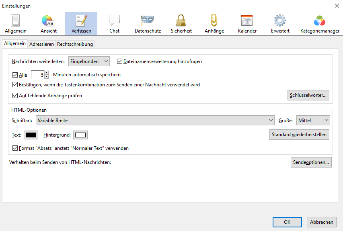Toggle Bestätigen Tastenkombination zum Senden checkbox
The height and width of the screenshot is (231, 343).
(15, 85)
